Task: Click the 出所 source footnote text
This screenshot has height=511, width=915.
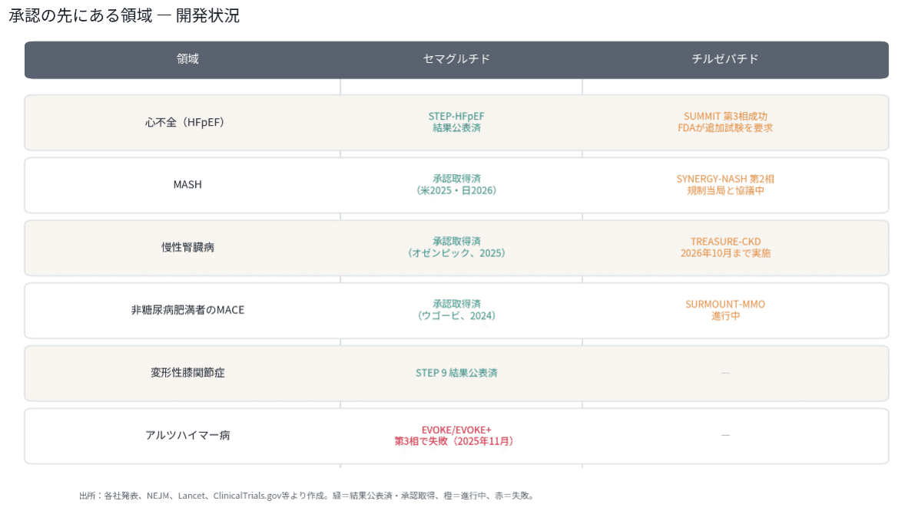Action: click(307, 496)
